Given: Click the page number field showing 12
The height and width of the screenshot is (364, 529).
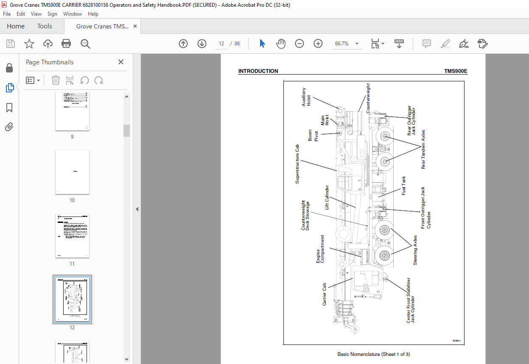Looking at the screenshot, I should pyautogui.click(x=221, y=44).
